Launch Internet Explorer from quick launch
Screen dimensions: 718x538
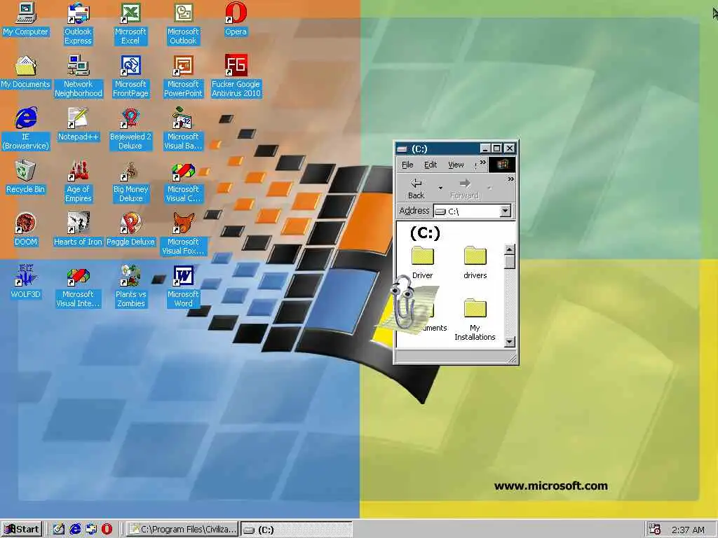tap(74, 530)
